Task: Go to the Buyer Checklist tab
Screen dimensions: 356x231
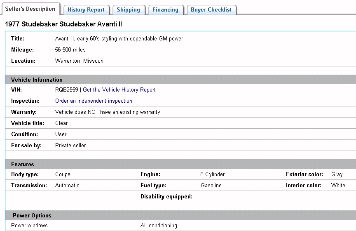Action: [x=211, y=10]
